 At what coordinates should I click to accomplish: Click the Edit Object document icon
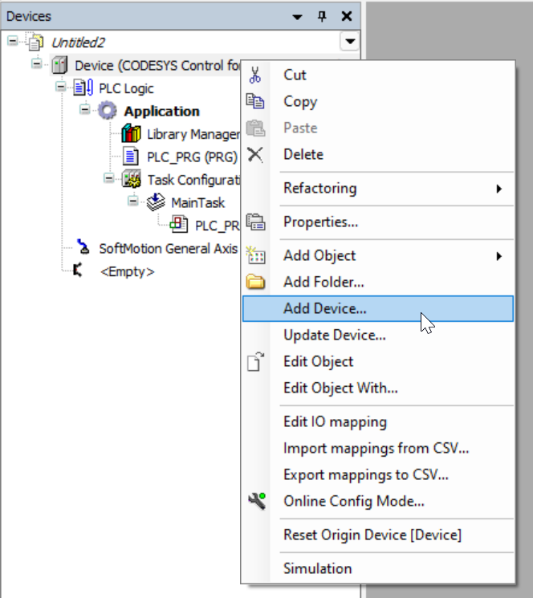(x=255, y=361)
